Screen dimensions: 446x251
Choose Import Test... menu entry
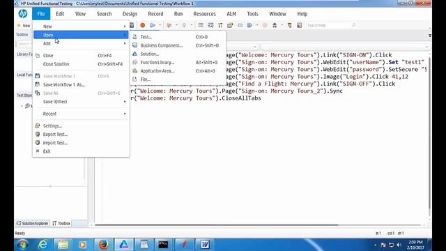(x=81, y=142)
